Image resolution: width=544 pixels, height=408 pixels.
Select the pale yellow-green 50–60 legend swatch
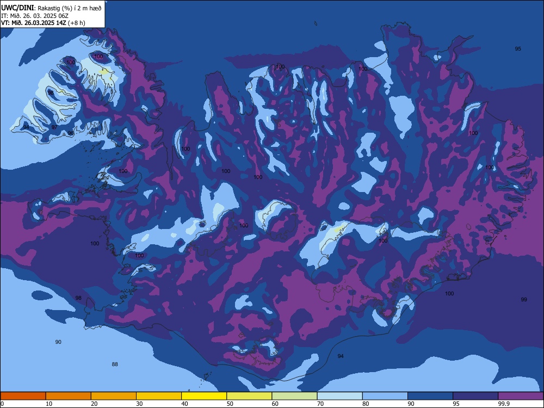pos(249,396)
